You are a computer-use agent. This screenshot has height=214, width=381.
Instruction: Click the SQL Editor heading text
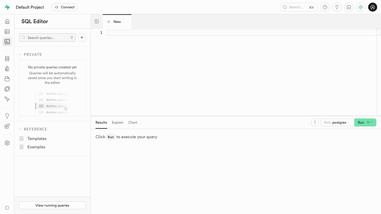(35, 21)
